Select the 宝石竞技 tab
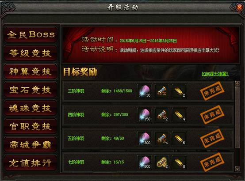Screen dimensions: 245x181 click(x=31, y=90)
